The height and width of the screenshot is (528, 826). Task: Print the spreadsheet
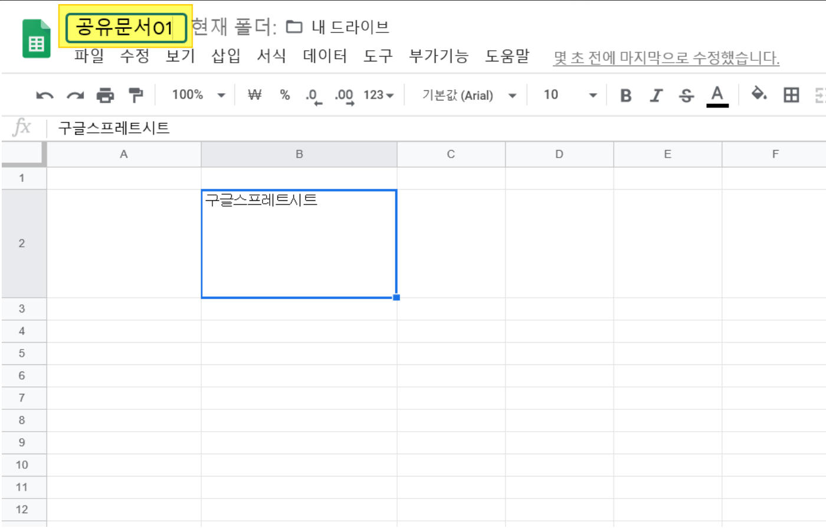106,95
